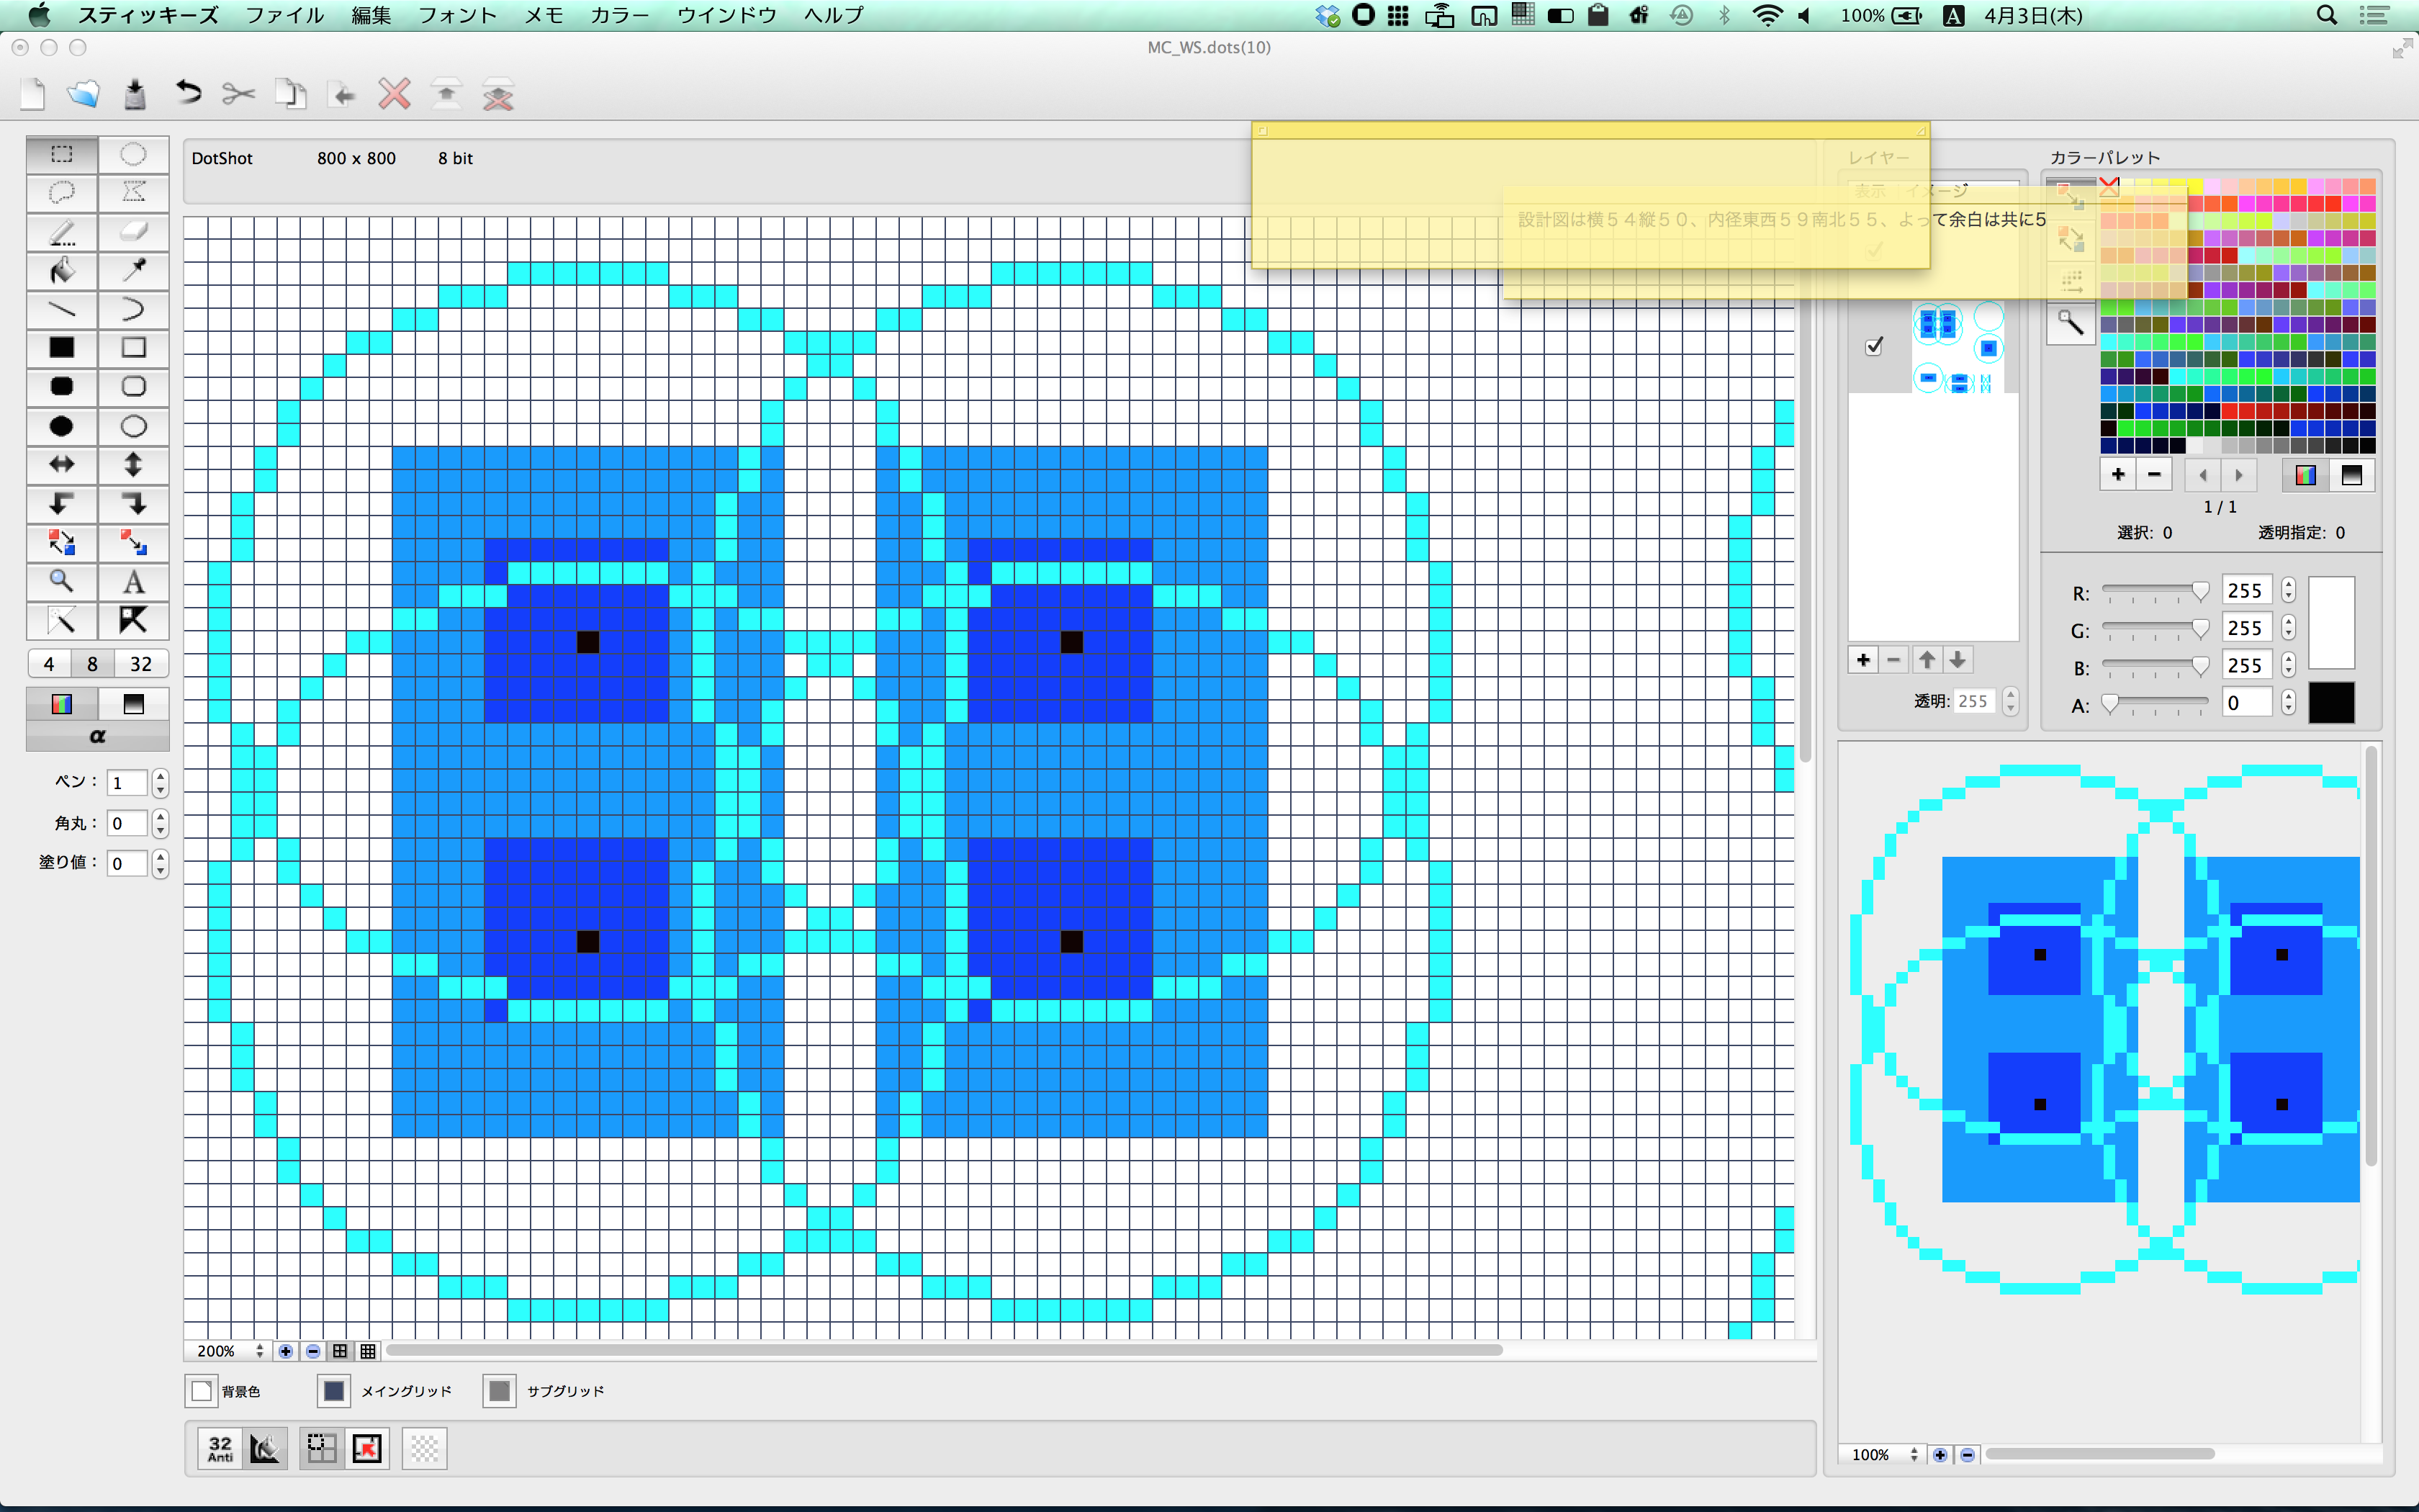Toggle the alpha (α) mode button
The height and width of the screenshot is (1512, 2419).
[x=97, y=736]
